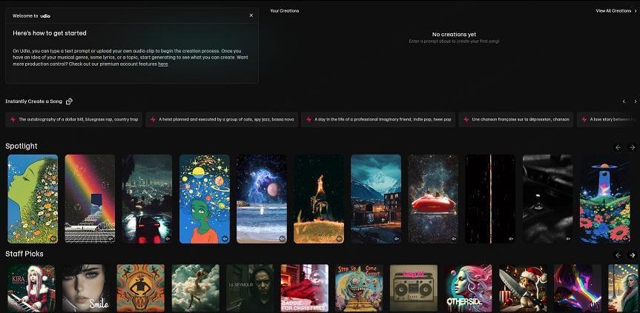The height and width of the screenshot is (313, 640).
Task: Shuffle prompts with the dice icon
Action: coord(70,101)
